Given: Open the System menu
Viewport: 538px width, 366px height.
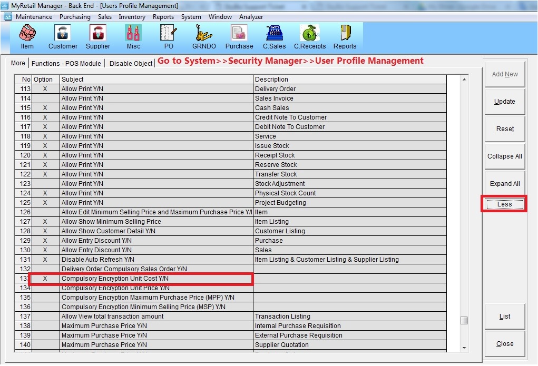Looking at the screenshot, I should point(191,17).
